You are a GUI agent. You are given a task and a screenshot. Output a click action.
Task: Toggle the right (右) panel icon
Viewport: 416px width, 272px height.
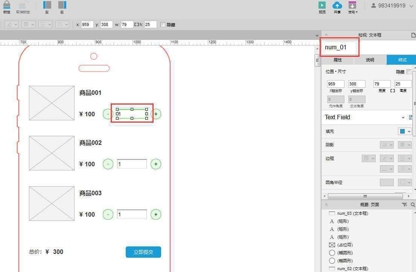62,5
